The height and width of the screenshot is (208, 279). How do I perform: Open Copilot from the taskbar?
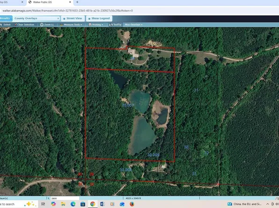pyautogui.click(x=53, y=204)
